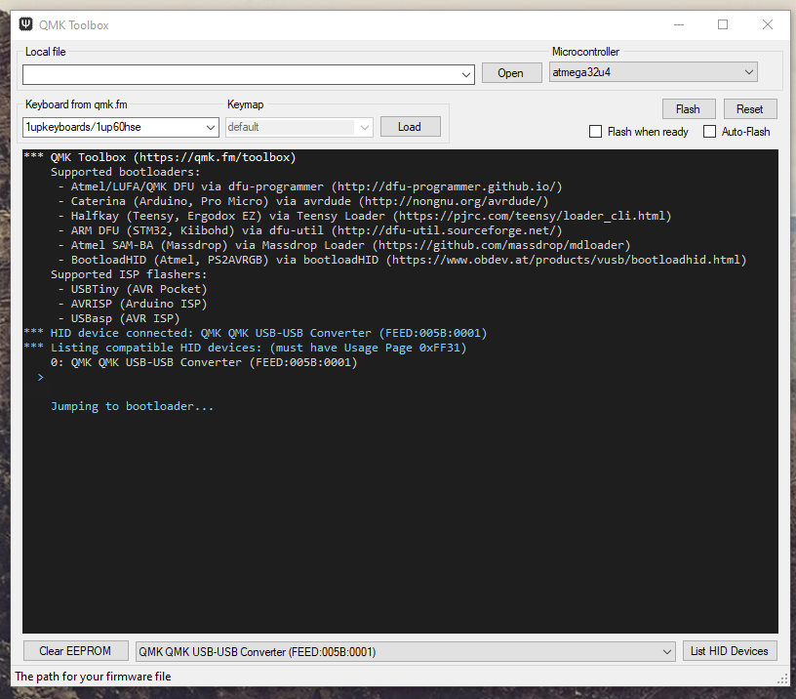
Task: Load the selected keymap from qmk.fm
Action: coord(410,126)
